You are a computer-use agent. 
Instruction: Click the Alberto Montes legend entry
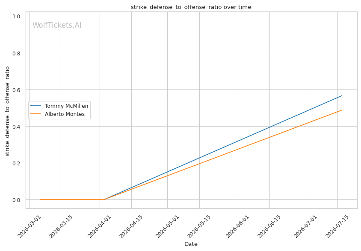(x=65, y=114)
